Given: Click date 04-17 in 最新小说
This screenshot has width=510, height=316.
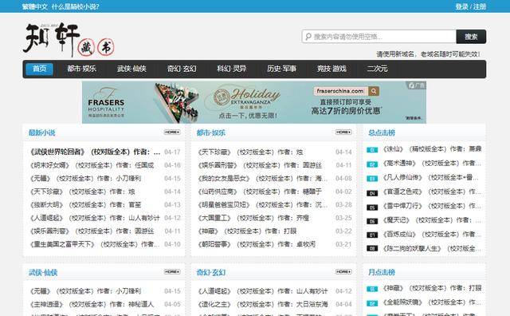Looking at the screenshot, I should (172, 152).
